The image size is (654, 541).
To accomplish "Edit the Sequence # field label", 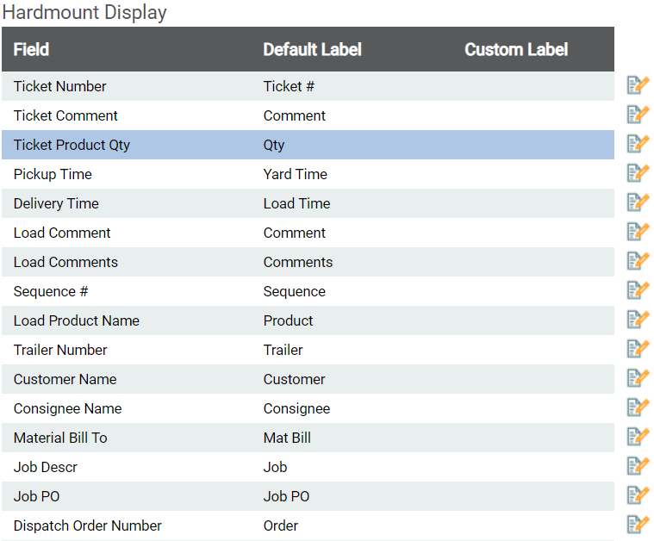I will [x=638, y=290].
